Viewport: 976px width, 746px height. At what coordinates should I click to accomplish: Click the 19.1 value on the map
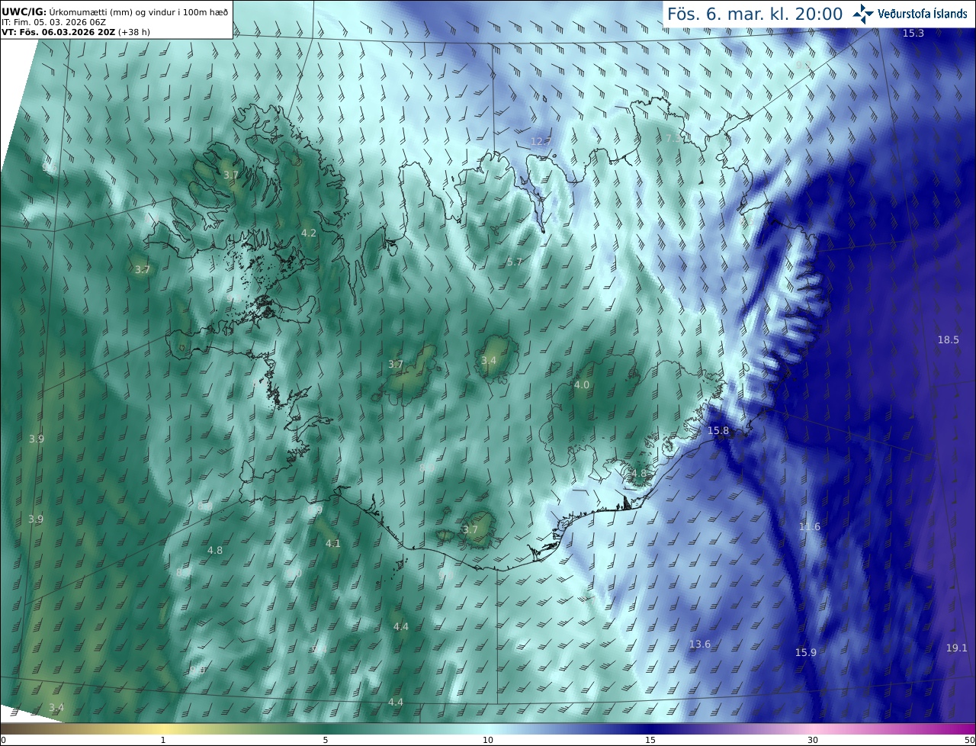pos(957,648)
